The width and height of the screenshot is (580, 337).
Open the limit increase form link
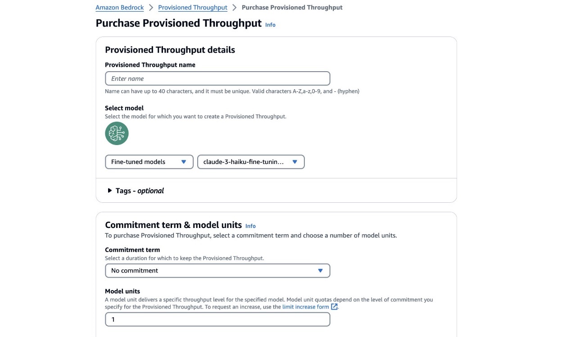(x=305, y=307)
